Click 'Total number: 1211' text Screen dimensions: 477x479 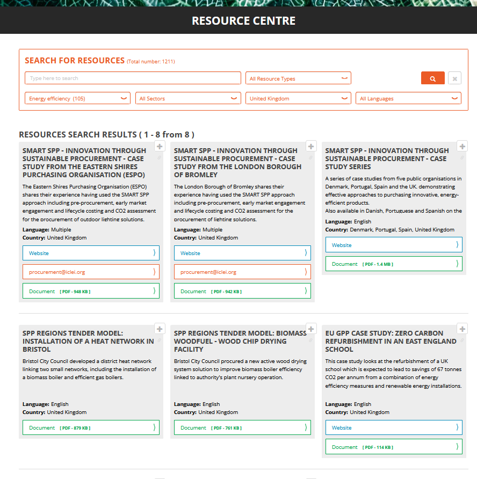151,61
